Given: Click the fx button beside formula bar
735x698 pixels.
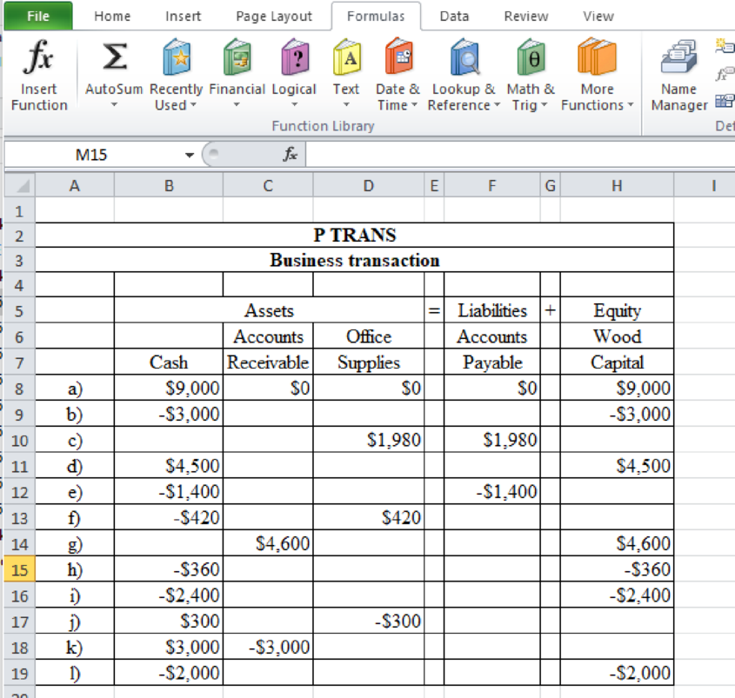Looking at the screenshot, I should [289, 155].
